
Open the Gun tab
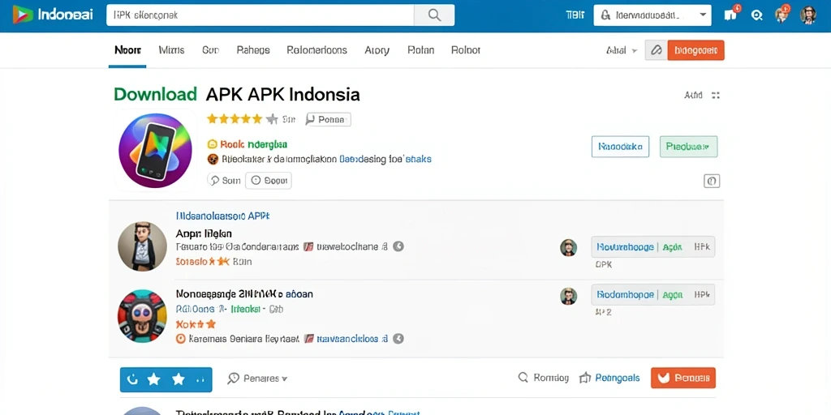(210, 50)
